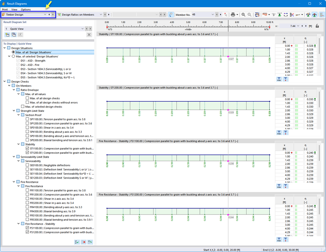Open the Print menu
The width and height of the screenshot is (326, 252).
click(x=5, y=9)
